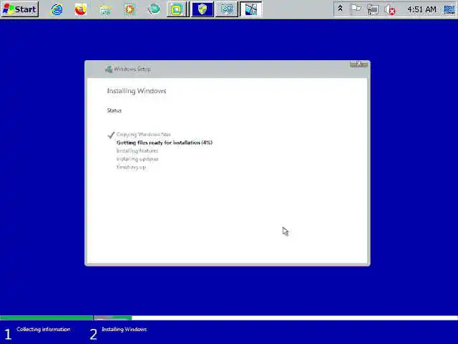This screenshot has height=344, width=458.
Task: Click the muted speaker volume icon
Action: click(389, 10)
